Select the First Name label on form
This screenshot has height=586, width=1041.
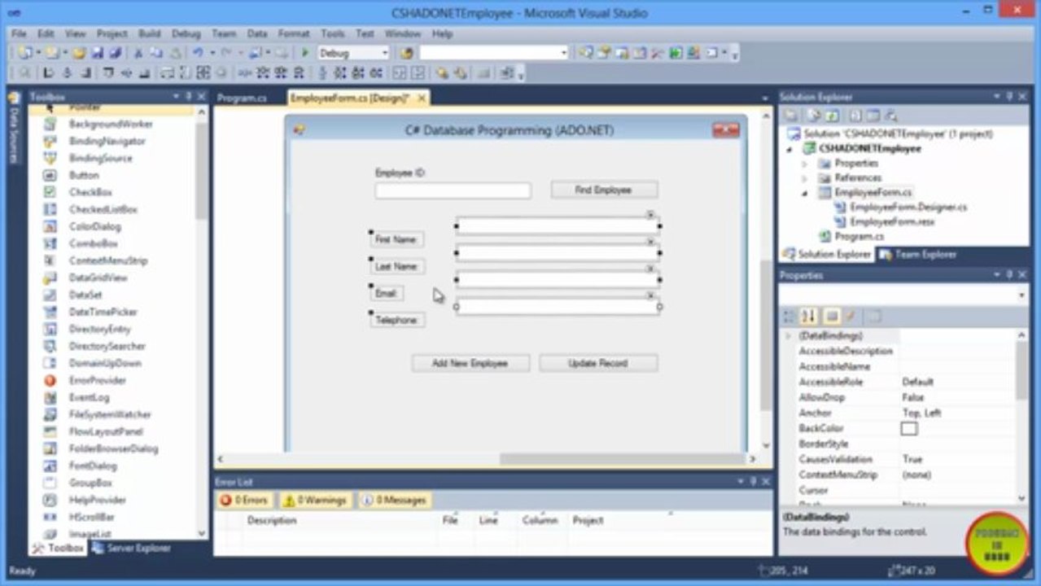click(396, 240)
